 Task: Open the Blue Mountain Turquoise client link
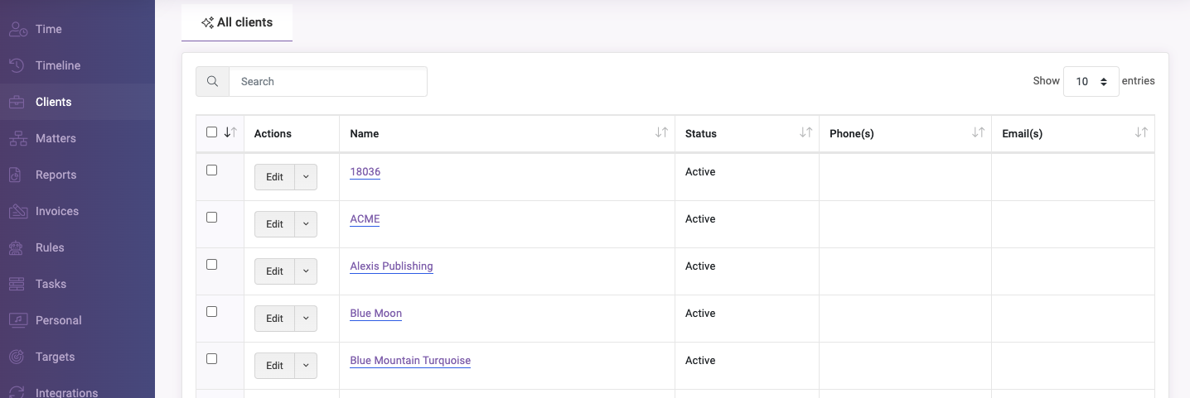point(410,361)
